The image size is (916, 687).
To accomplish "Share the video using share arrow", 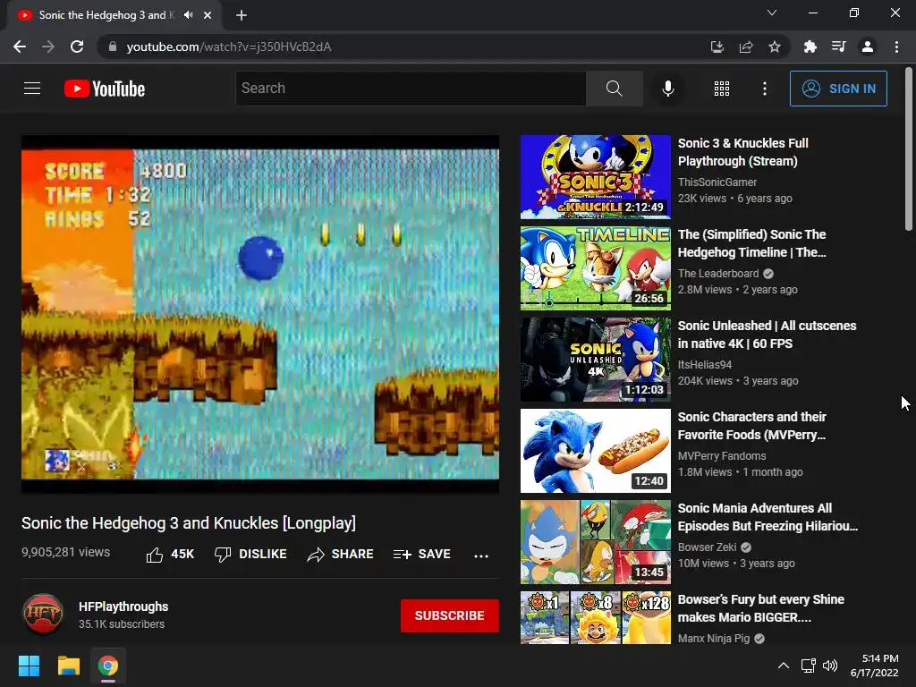I will [340, 554].
